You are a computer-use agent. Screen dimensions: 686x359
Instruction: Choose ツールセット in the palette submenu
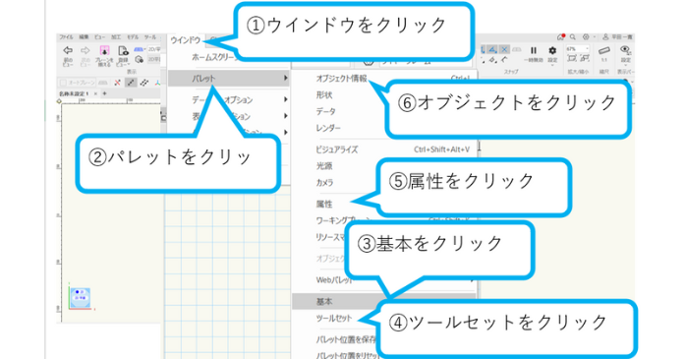click(334, 319)
